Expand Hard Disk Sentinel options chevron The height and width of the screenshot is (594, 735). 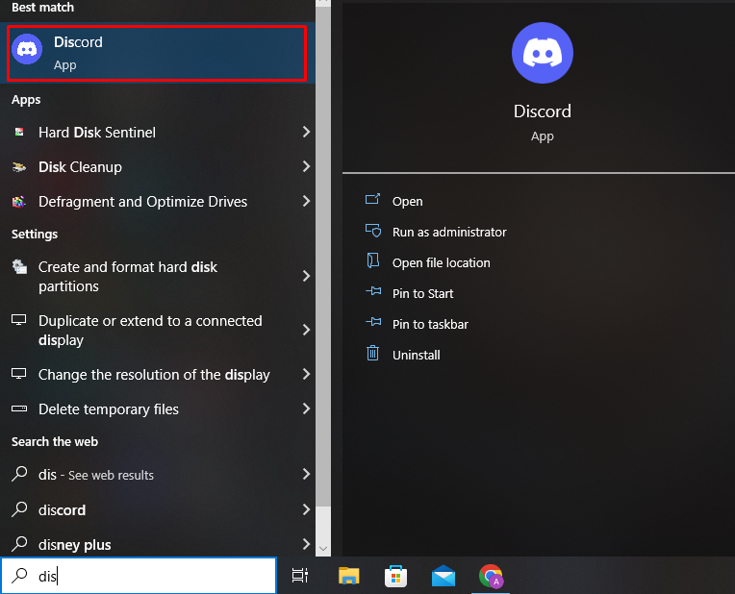click(x=306, y=132)
